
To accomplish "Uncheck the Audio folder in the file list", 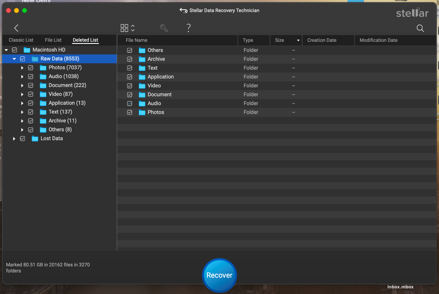I will point(129,103).
